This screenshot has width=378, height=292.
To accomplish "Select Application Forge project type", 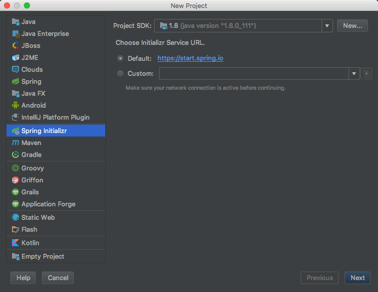I will click(x=48, y=204).
